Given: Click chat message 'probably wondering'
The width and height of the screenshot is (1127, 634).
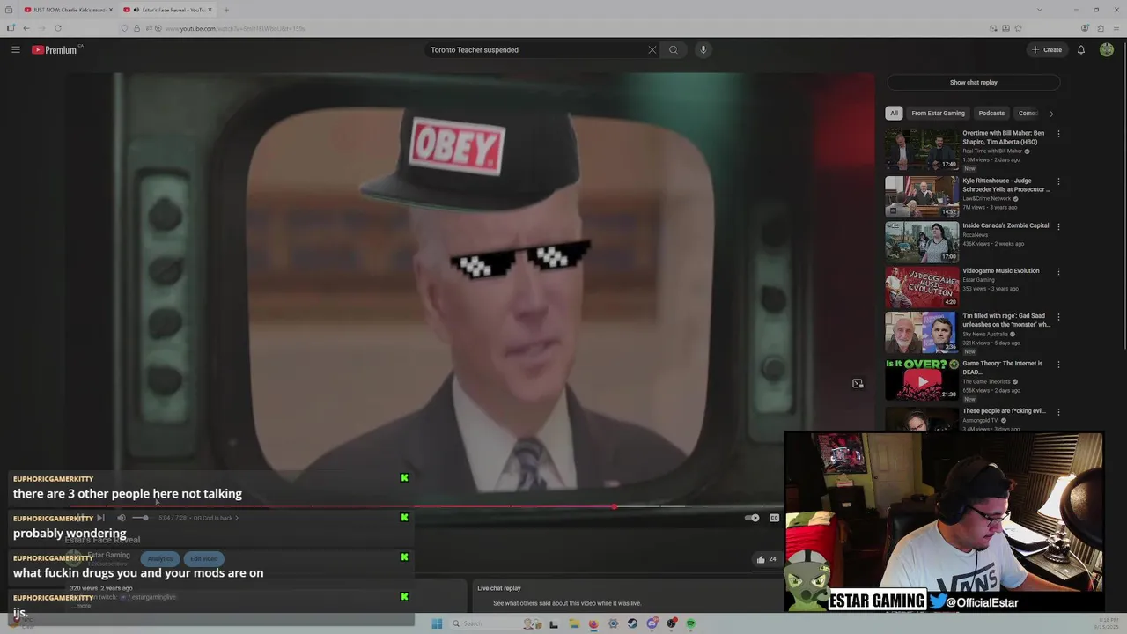Looking at the screenshot, I should pyautogui.click(x=70, y=534).
